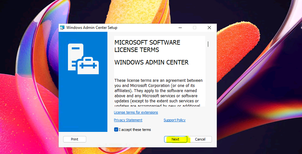
Task: Click the Windows Admin Center title bar icon
Action: 62,28
